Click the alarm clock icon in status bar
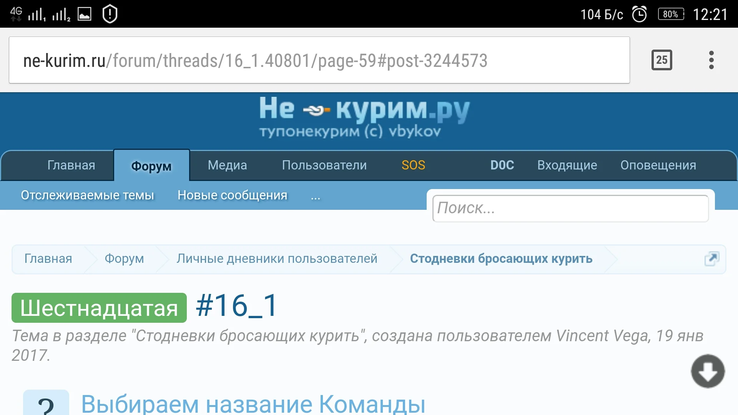Viewport: 738px width, 415px height. click(x=639, y=14)
